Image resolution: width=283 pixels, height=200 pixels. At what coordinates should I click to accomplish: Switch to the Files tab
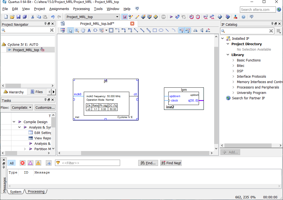pos(37,92)
